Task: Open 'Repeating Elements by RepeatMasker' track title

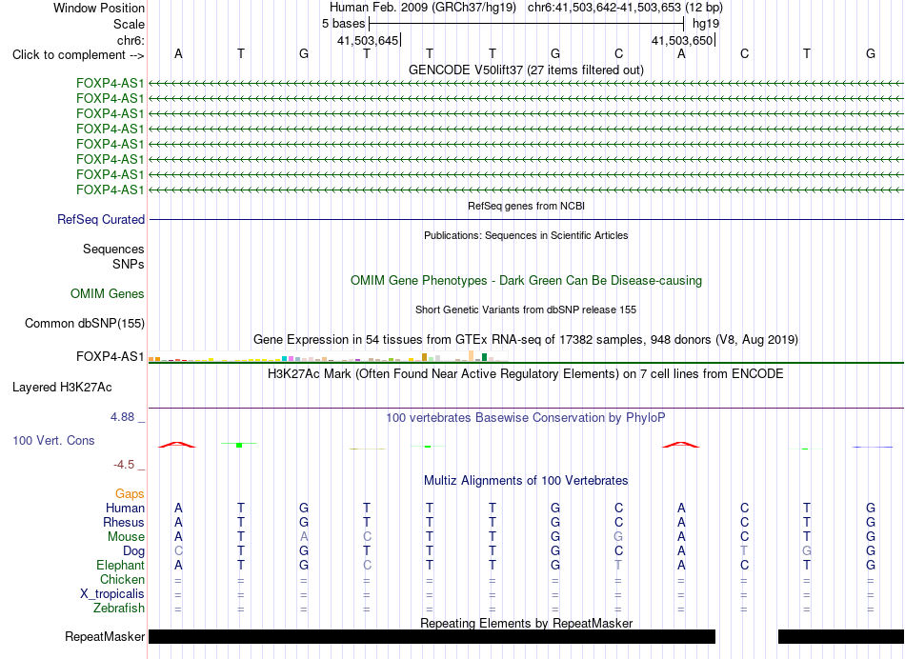Action: point(526,623)
